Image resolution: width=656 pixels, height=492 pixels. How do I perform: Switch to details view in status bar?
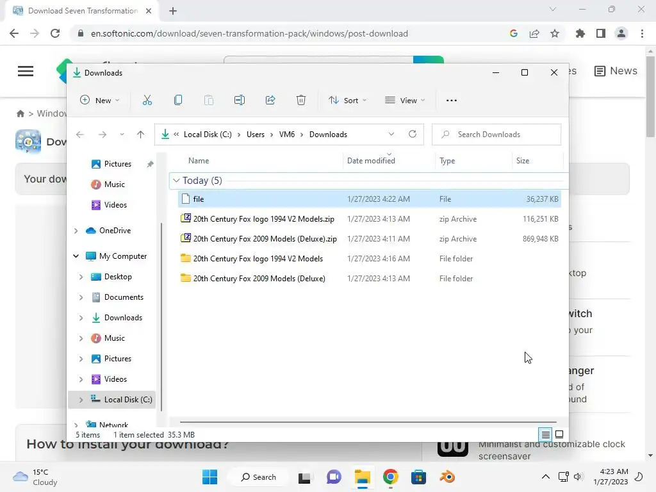546,435
